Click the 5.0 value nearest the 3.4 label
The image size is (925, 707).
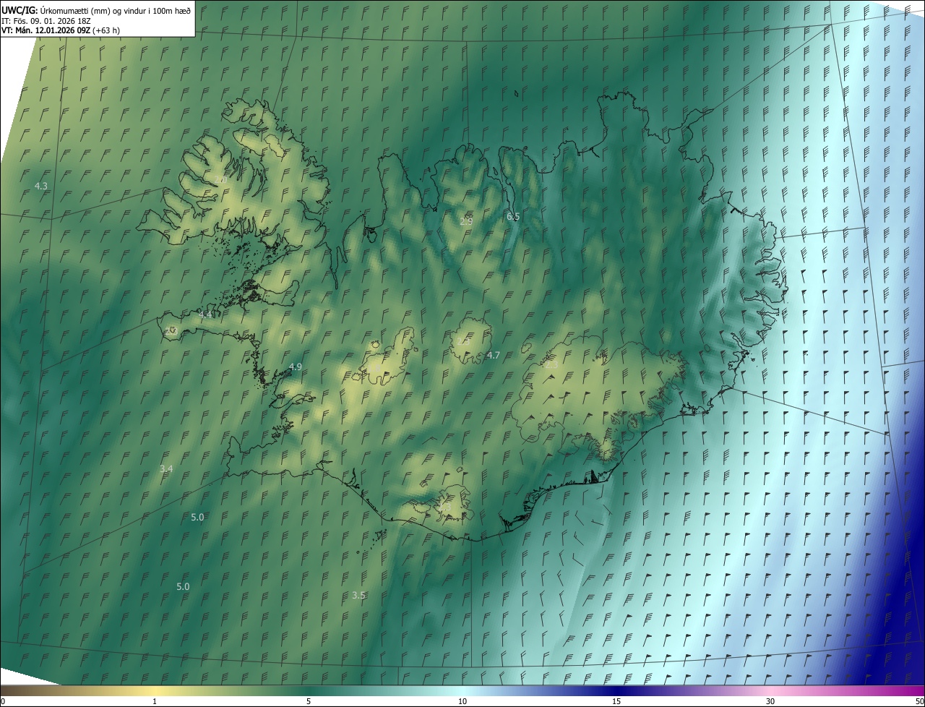click(197, 518)
